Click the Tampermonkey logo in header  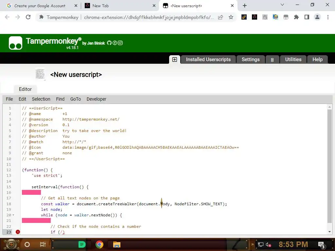[15, 43]
